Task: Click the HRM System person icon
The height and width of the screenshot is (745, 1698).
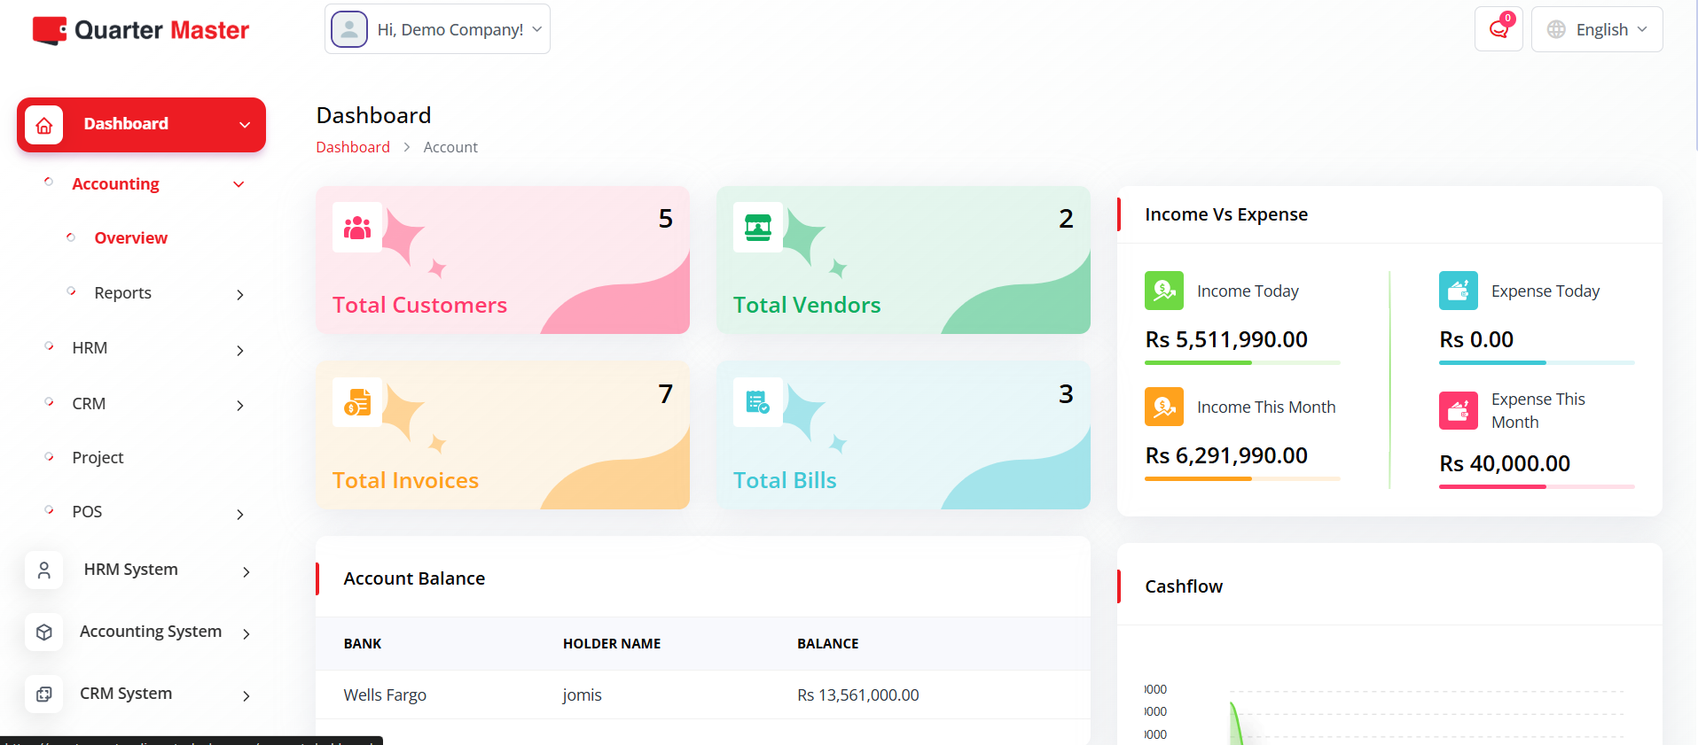Action: point(44,570)
